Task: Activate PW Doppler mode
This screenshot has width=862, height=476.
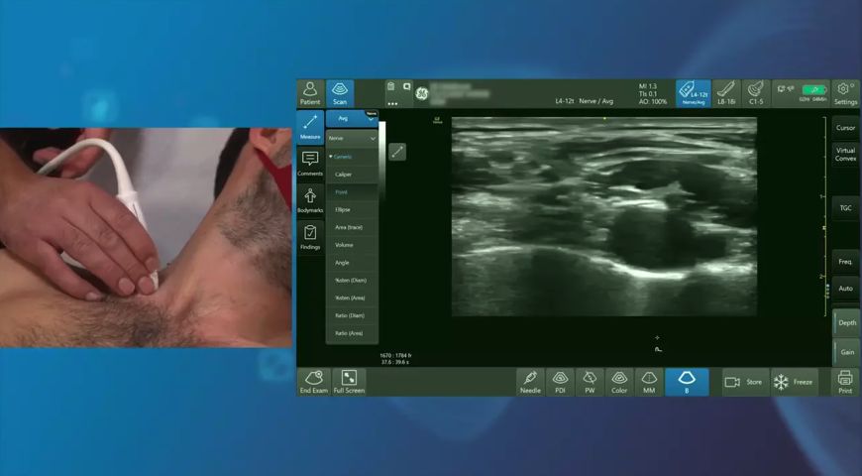Action: (x=590, y=383)
